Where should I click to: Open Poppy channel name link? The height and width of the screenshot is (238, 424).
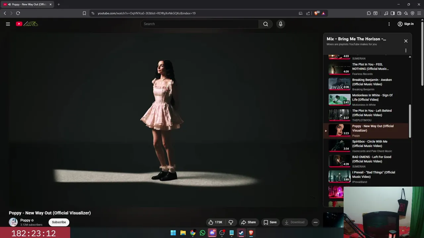(x=25, y=220)
